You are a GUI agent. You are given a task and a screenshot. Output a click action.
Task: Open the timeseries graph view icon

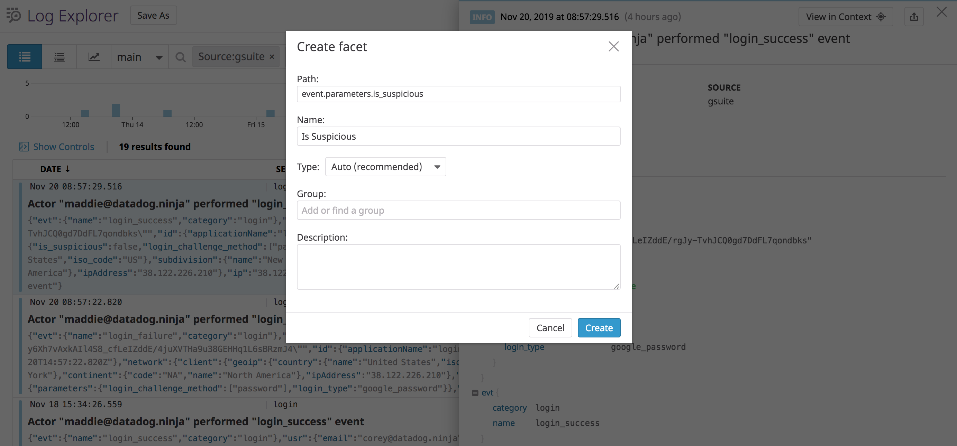point(94,56)
